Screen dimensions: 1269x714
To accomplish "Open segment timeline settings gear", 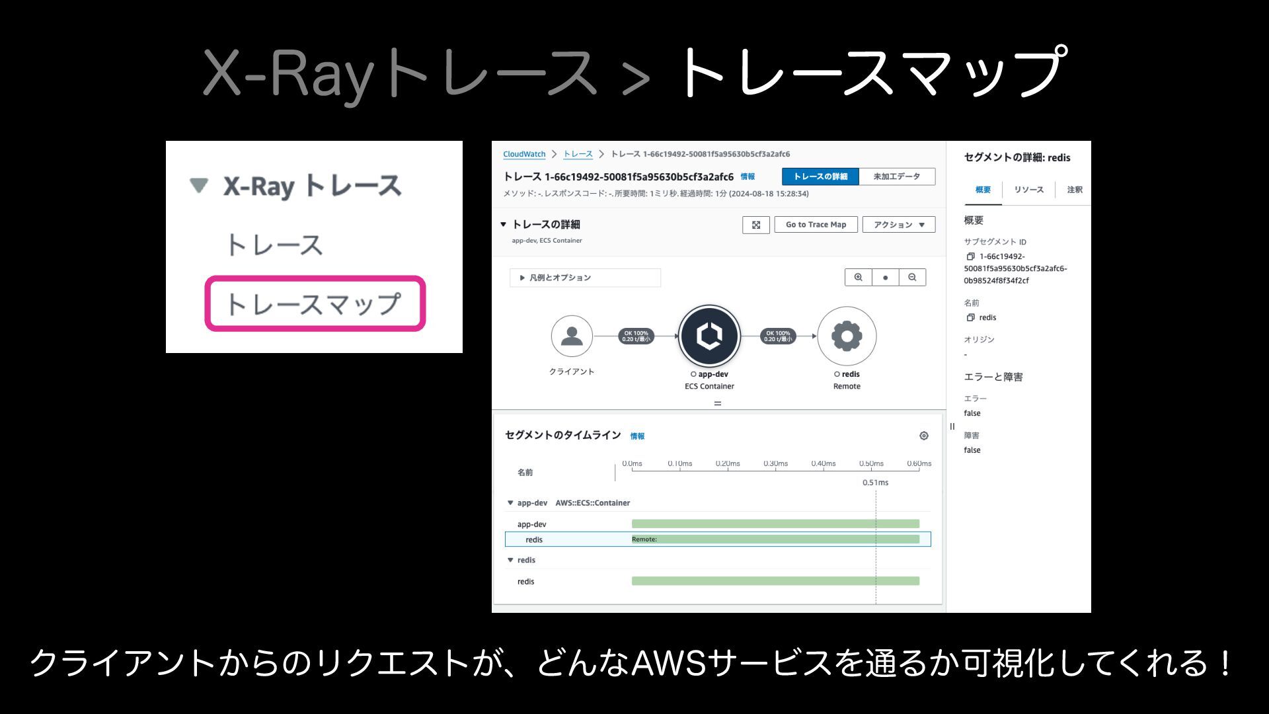I will pyautogui.click(x=923, y=436).
